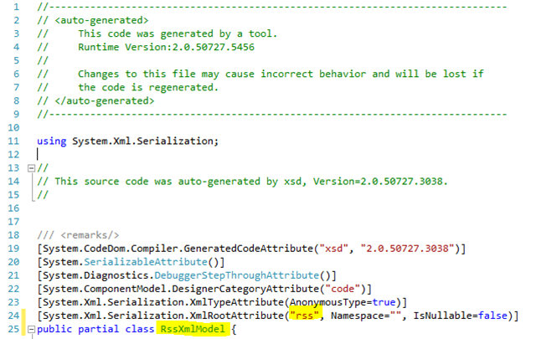This screenshot has height=339, width=536.
Task: Click the "xsd" string on line 19
Action: [333, 249]
